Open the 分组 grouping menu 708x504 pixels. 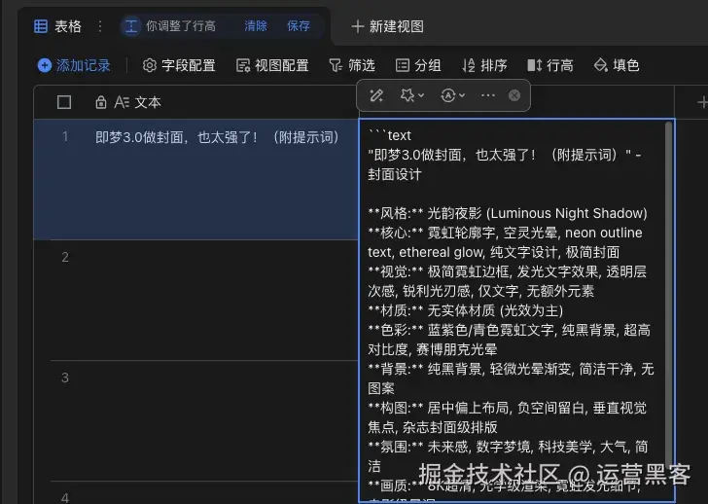point(418,65)
